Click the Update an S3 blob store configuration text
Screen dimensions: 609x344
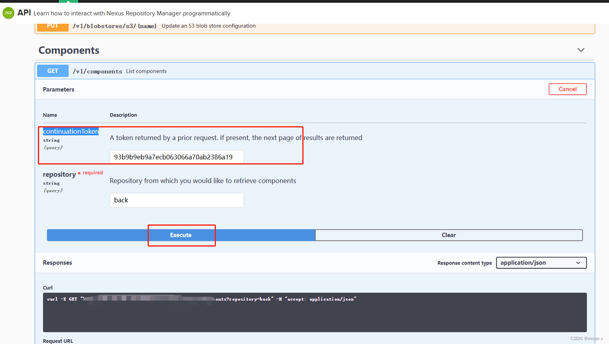[209, 26]
